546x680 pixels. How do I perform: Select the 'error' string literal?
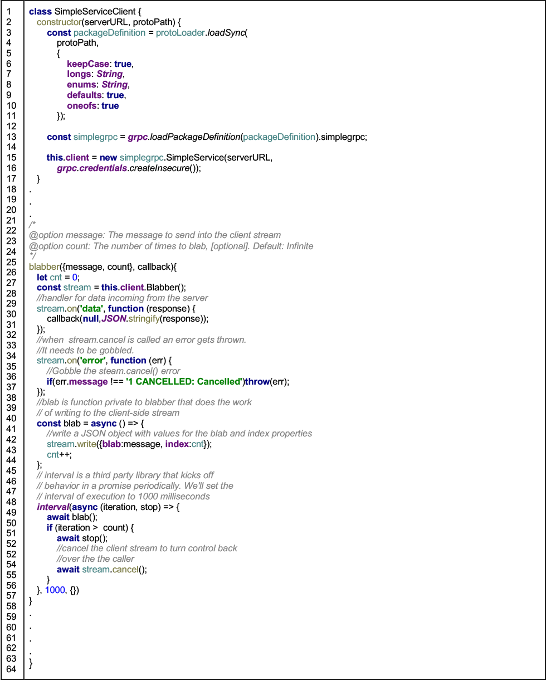[x=94, y=361]
